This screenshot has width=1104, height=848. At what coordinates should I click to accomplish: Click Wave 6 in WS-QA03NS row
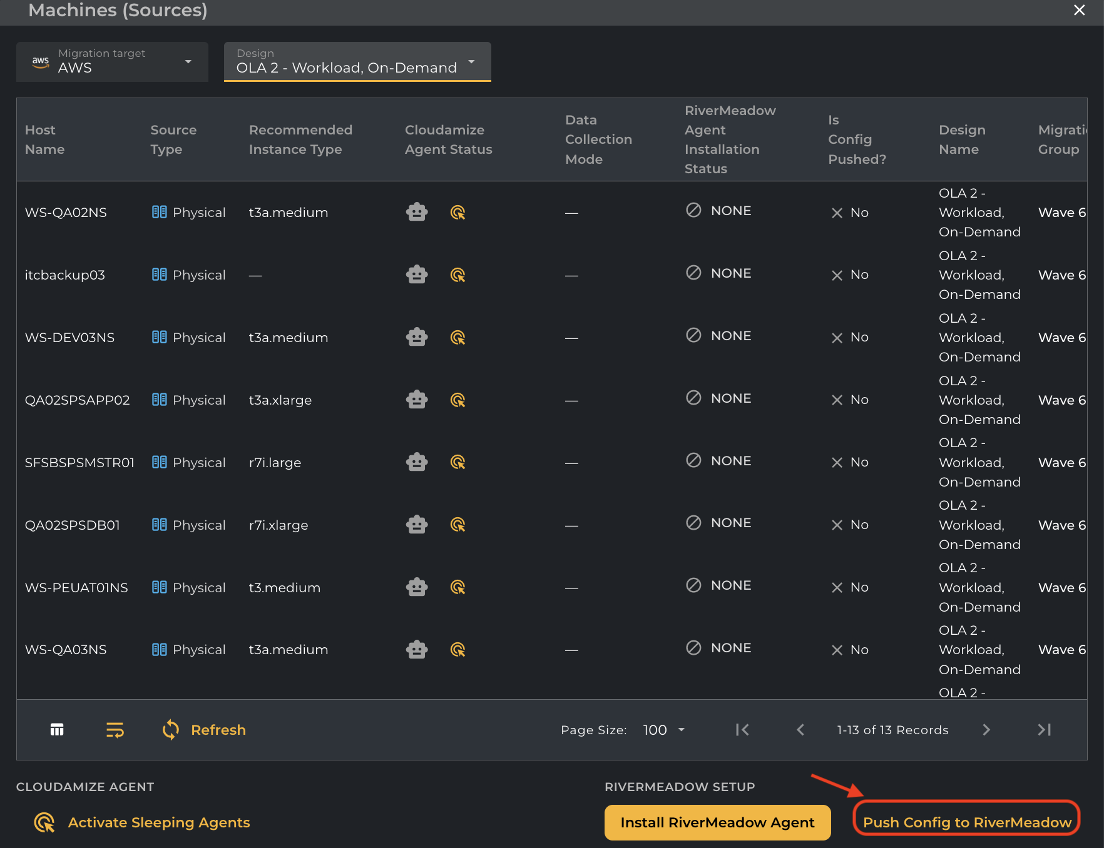pos(1062,650)
